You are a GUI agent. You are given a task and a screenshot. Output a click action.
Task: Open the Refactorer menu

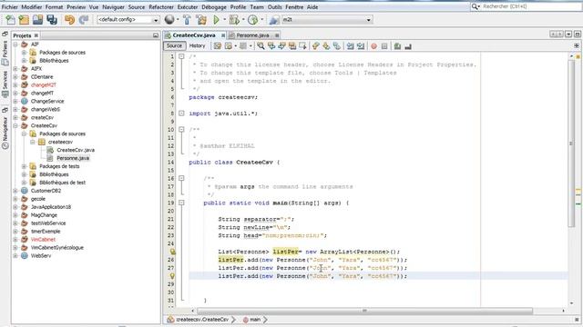(161, 6)
